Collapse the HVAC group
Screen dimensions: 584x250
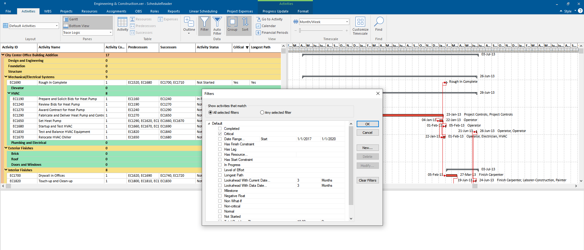tap(9, 93)
